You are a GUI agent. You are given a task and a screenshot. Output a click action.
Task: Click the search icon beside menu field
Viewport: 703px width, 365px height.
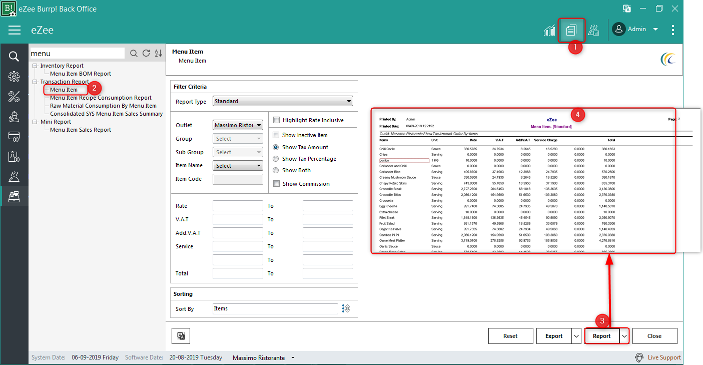tap(134, 54)
